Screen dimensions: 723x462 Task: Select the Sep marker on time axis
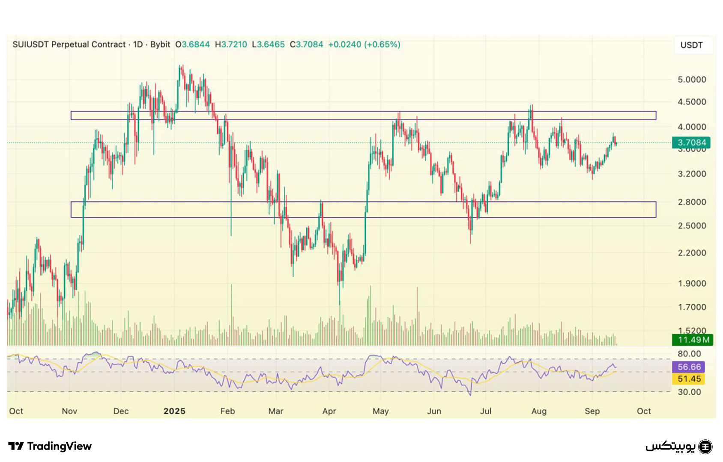[592, 411]
